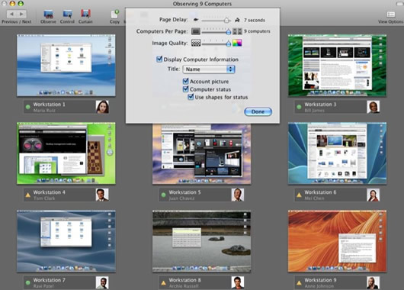Click the "Workstation 3" label
404x290 pixels.
[320, 105]
